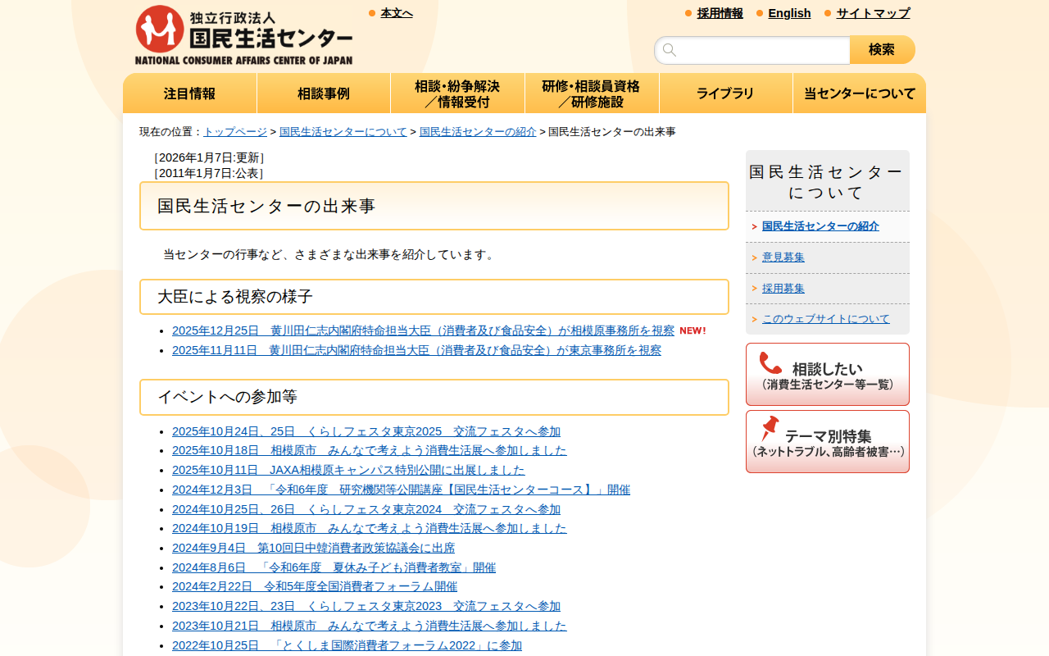Screen dimensions: 1049x656
Task: Click the イベントへの参加等 section heading
Action: [434, 397]
